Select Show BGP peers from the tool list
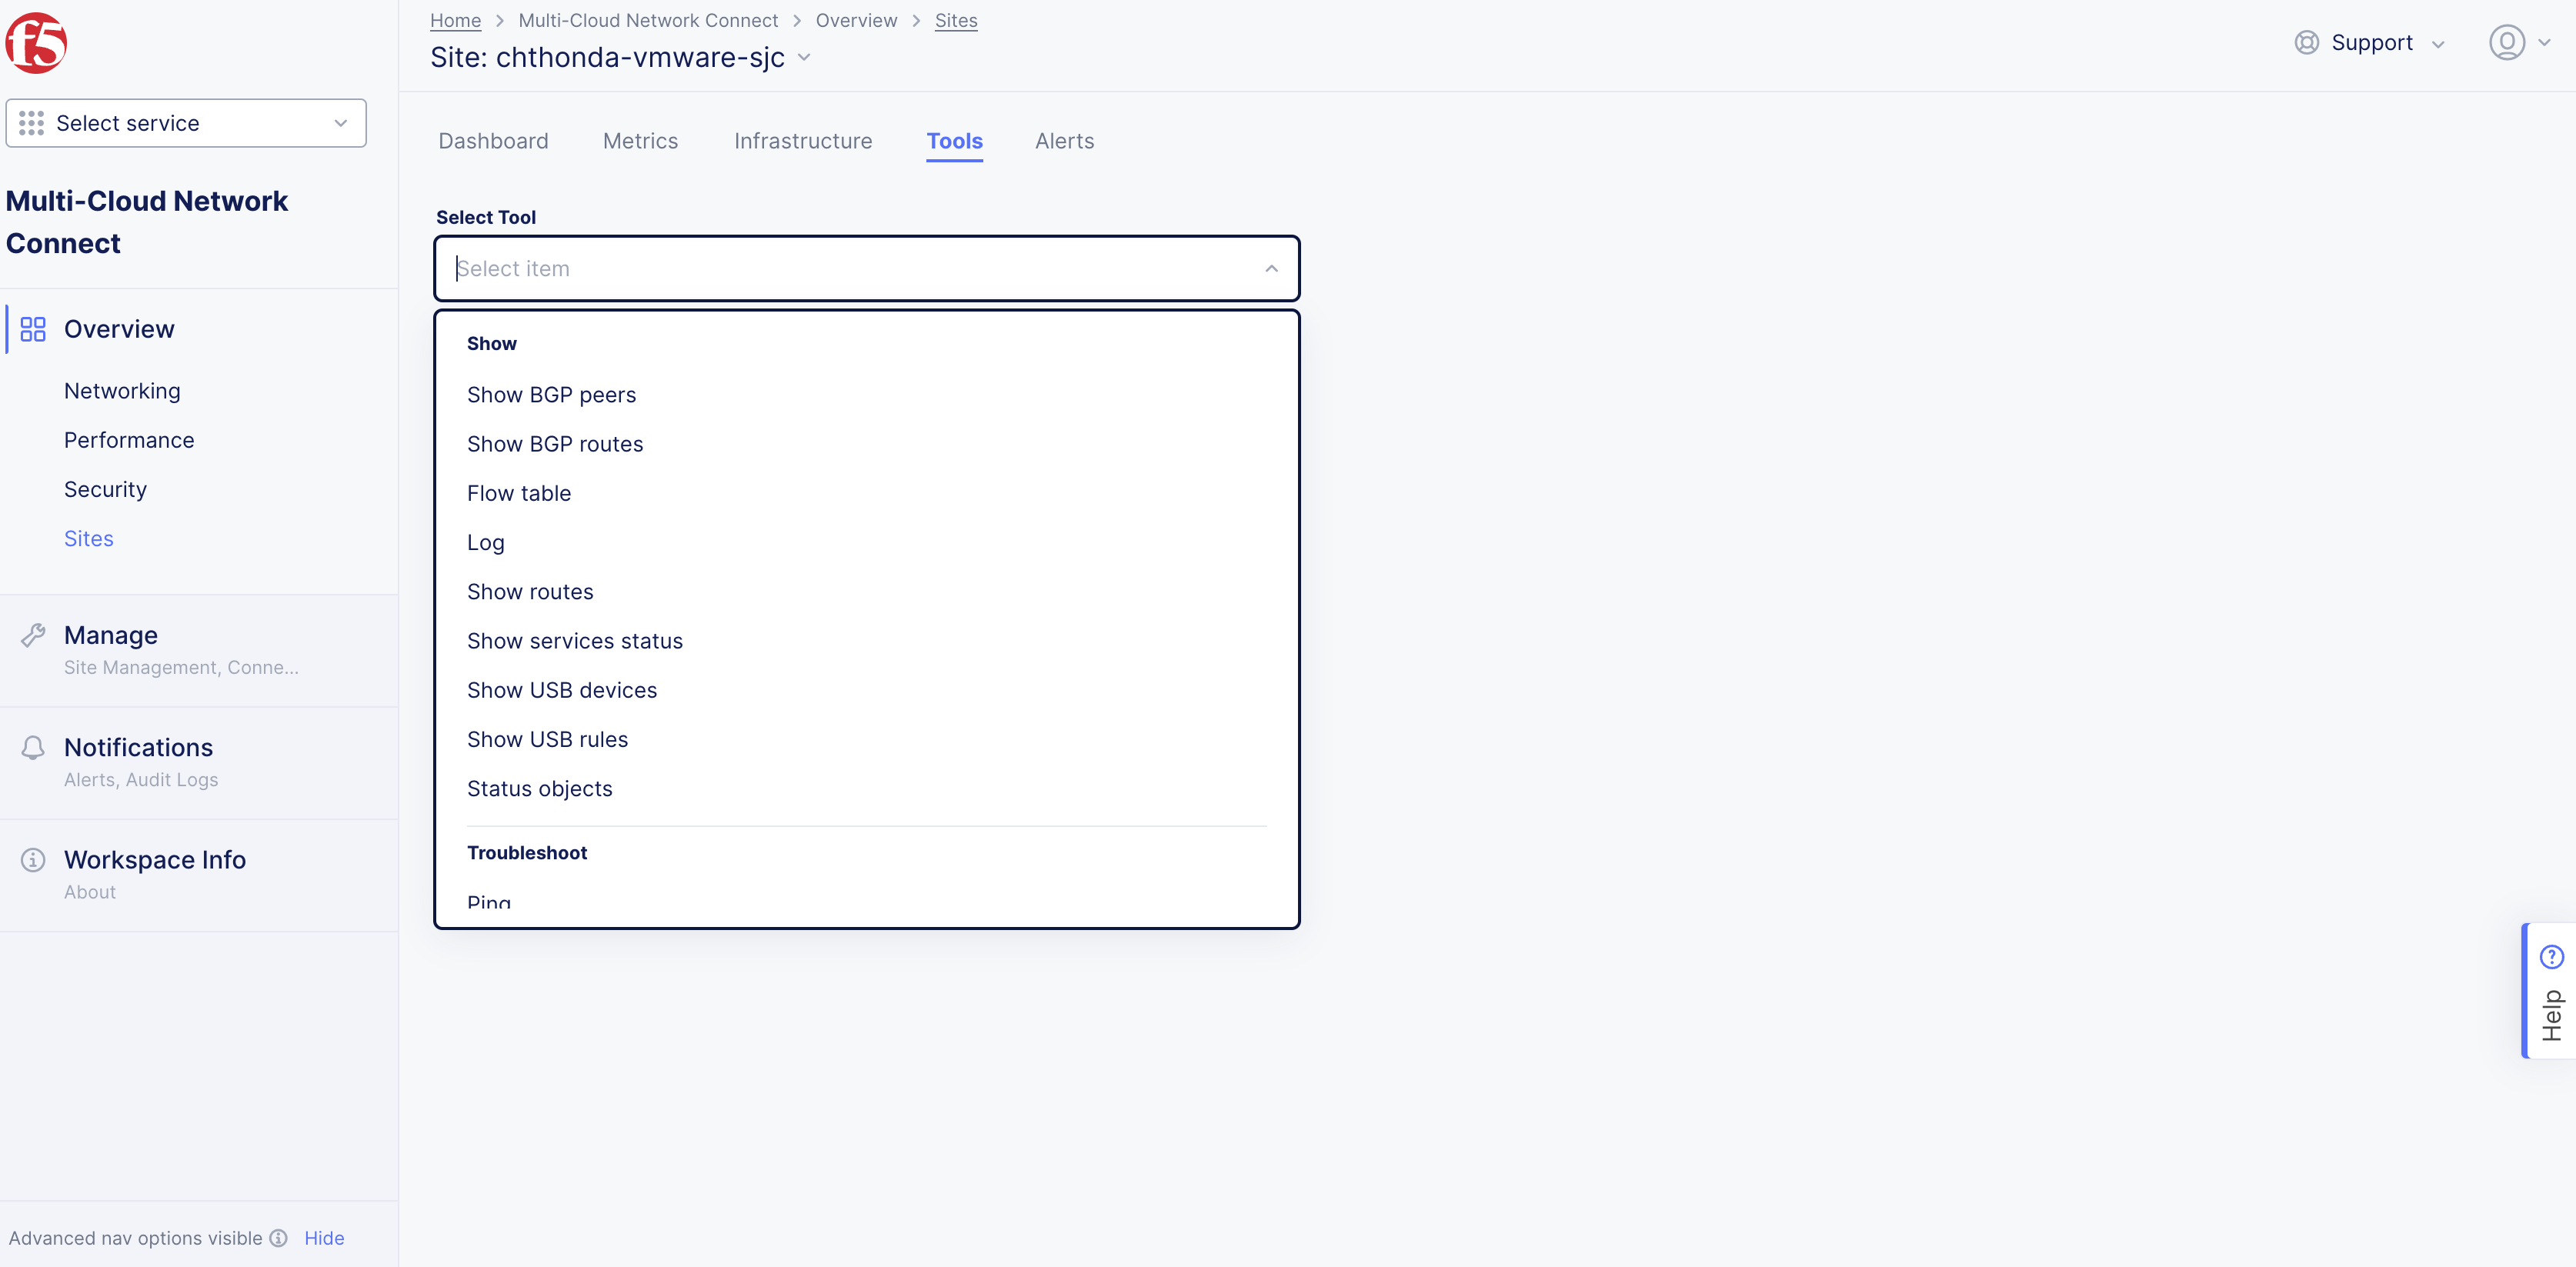The height and width of the screenshot is (1267, 2576). (552, 394)
